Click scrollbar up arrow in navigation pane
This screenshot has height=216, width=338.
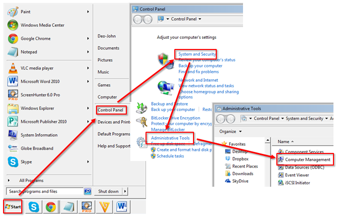[267, 140]
